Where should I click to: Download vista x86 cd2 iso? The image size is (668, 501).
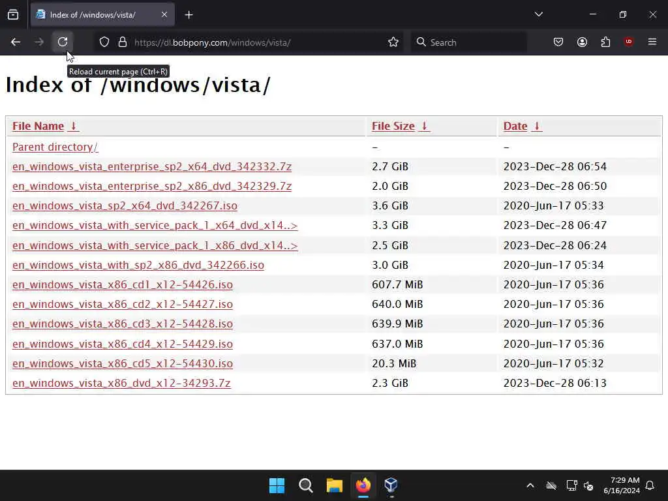(x=122, y=304)
